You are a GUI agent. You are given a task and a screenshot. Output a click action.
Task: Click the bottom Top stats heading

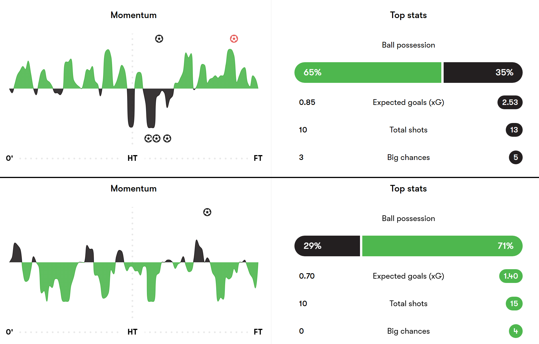click(408, 189)
